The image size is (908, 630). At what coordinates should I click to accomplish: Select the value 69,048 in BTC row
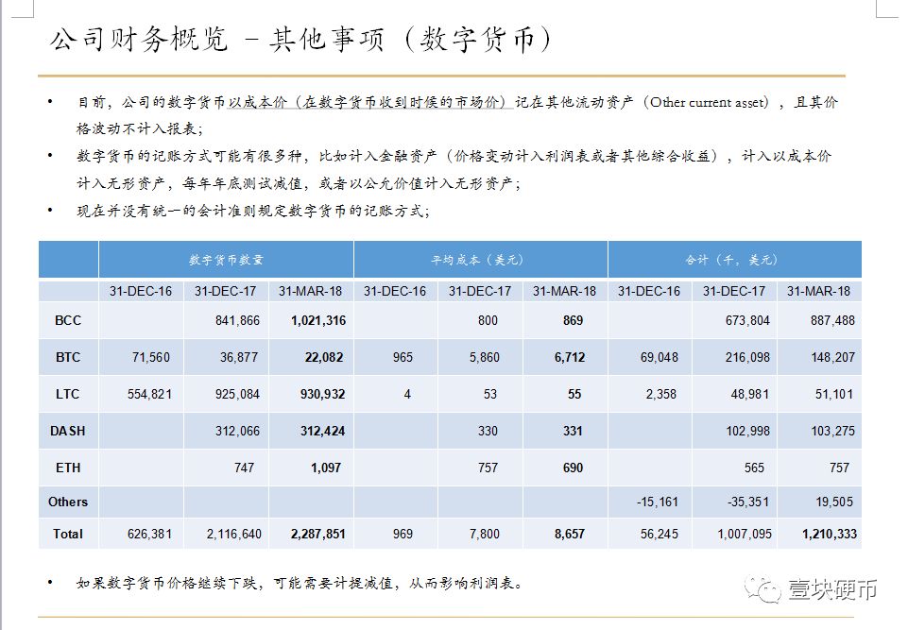[659, 358]
